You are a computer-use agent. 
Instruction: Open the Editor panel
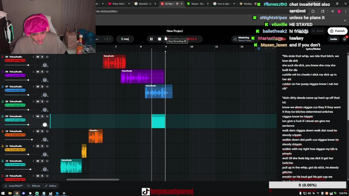point(51,186)
